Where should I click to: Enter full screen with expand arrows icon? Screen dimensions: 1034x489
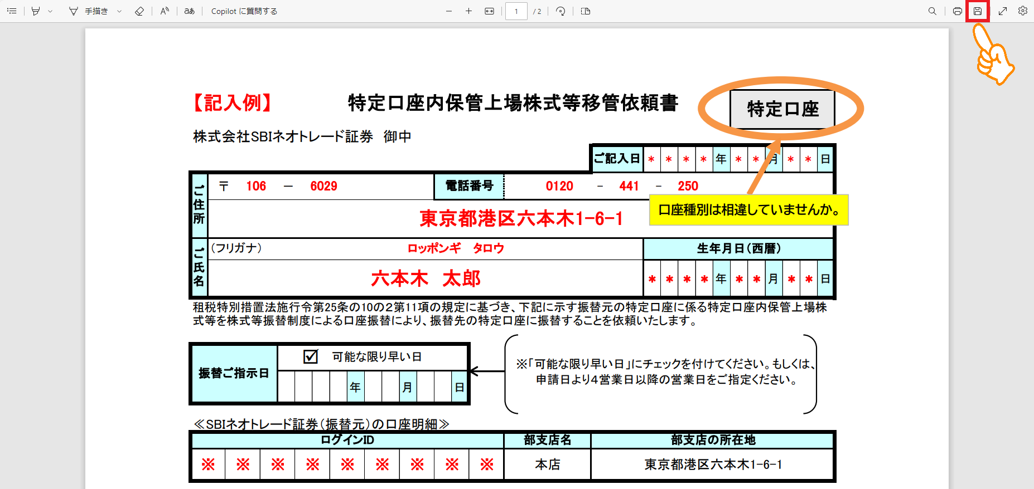pos(1003,11)
